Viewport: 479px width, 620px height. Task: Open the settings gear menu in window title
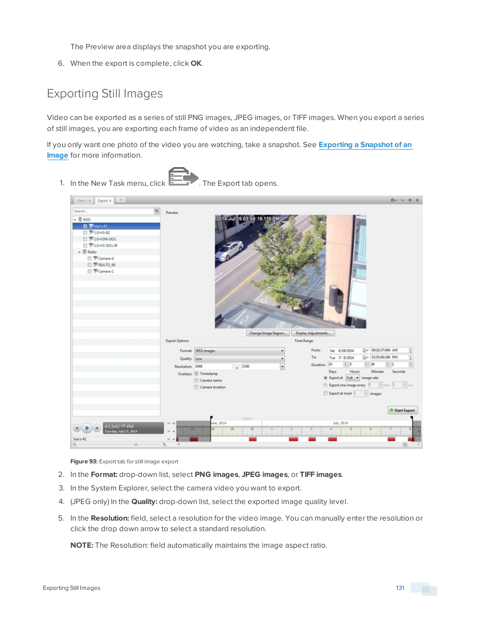coord(394,200)
